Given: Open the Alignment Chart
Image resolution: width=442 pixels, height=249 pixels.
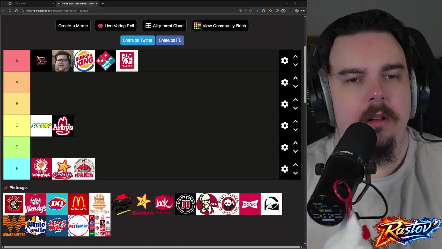Looking at the screenshot, I should click(x=164, y=26).
